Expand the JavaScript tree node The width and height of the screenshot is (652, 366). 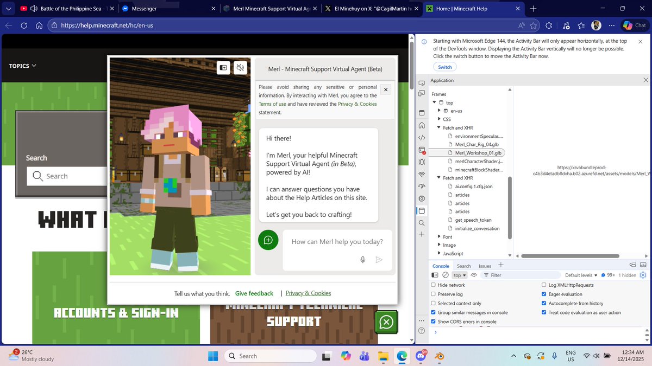[439, 254]
